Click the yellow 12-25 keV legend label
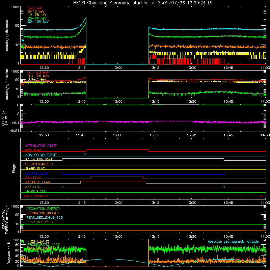270x270 pixels. click(x=37, y=15)
